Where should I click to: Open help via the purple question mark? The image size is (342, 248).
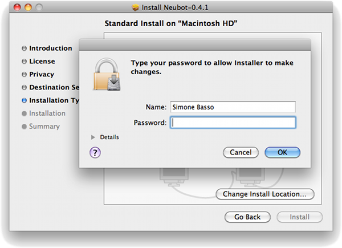click(x=95, y=152)
